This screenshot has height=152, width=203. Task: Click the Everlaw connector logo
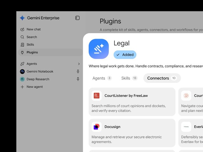[186, 127]
